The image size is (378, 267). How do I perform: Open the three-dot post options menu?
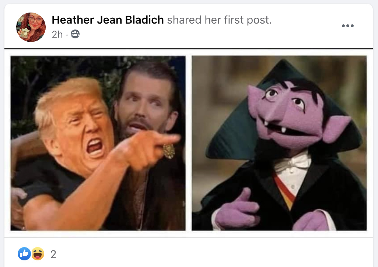(x=348, y=26)
